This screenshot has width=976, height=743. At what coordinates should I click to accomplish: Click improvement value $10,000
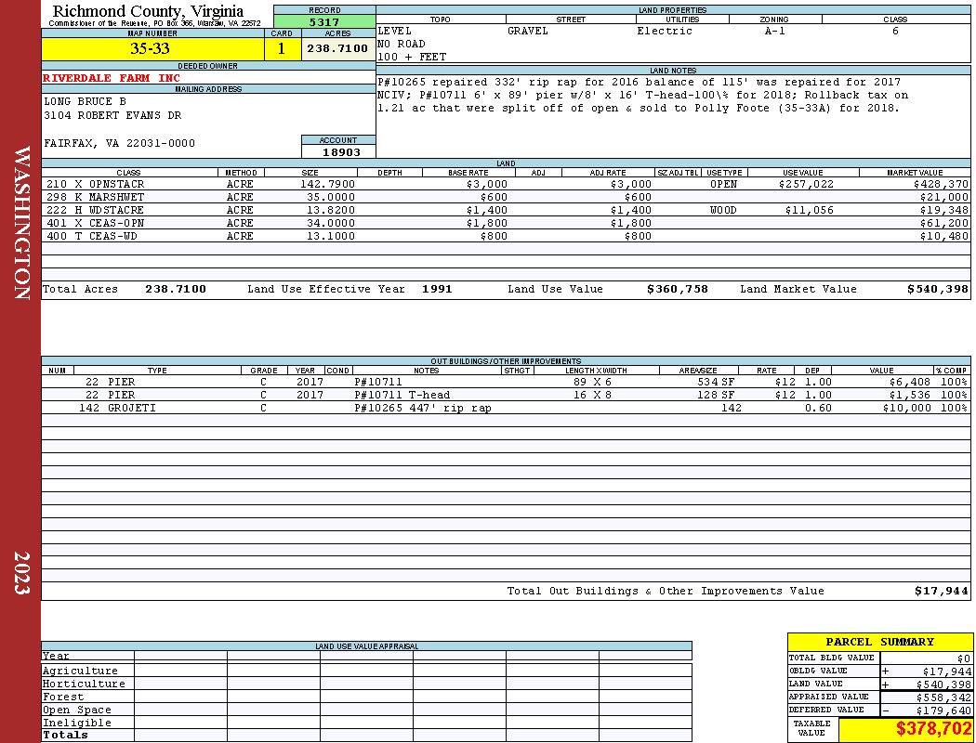906,408
